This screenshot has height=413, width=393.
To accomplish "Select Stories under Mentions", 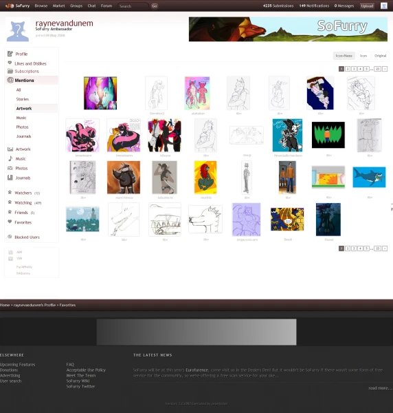I will coord(23,99).
